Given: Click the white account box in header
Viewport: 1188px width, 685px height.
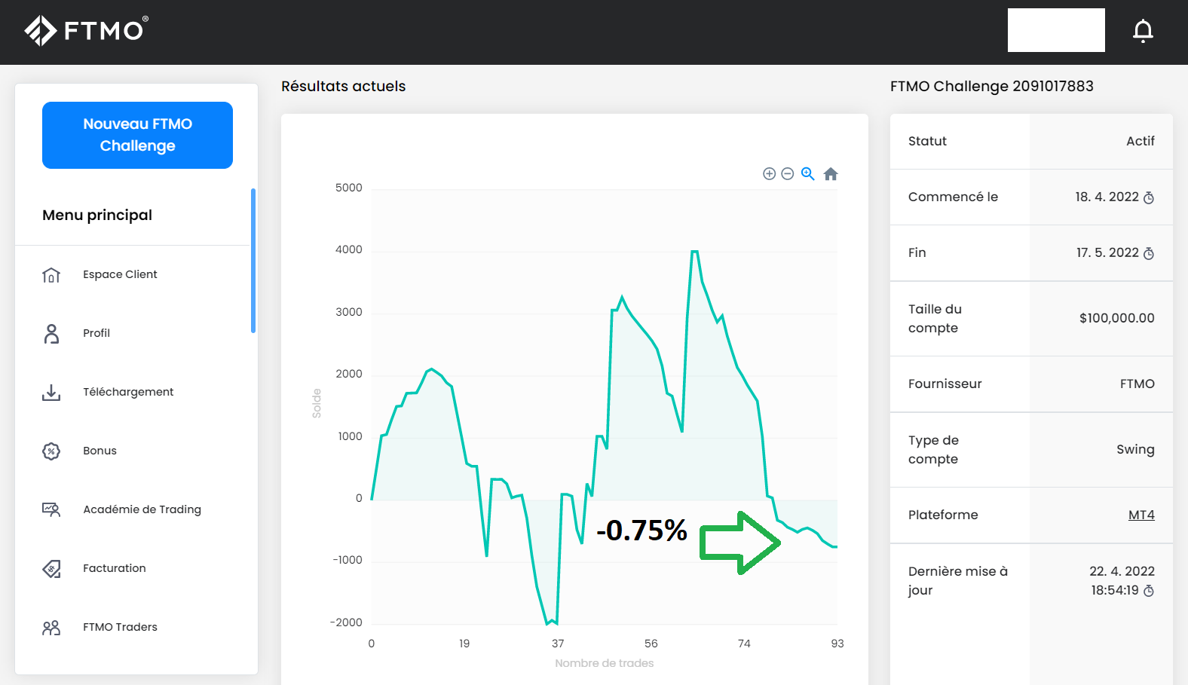Looking at the screenshot, I should 1055,30.
